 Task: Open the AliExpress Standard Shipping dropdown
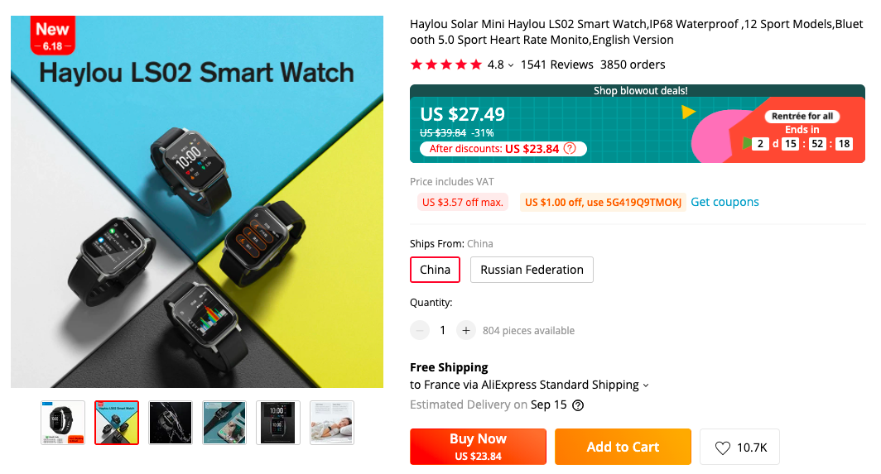646,385
